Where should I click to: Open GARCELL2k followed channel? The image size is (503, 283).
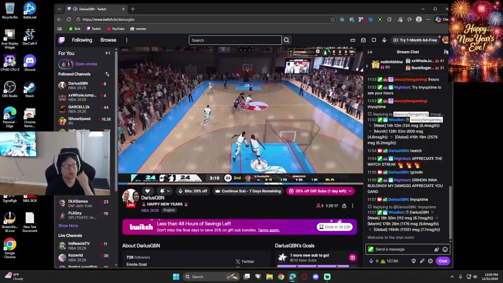84,109
